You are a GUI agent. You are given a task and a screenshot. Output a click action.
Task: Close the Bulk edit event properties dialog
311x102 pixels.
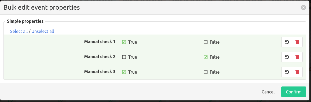click(303, 7)
